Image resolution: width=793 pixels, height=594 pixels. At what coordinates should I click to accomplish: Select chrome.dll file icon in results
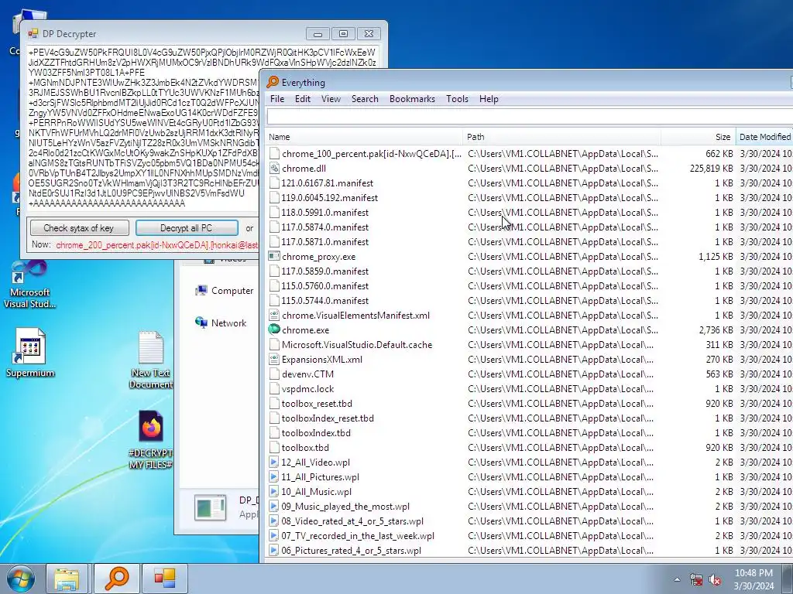click(274, 168)
